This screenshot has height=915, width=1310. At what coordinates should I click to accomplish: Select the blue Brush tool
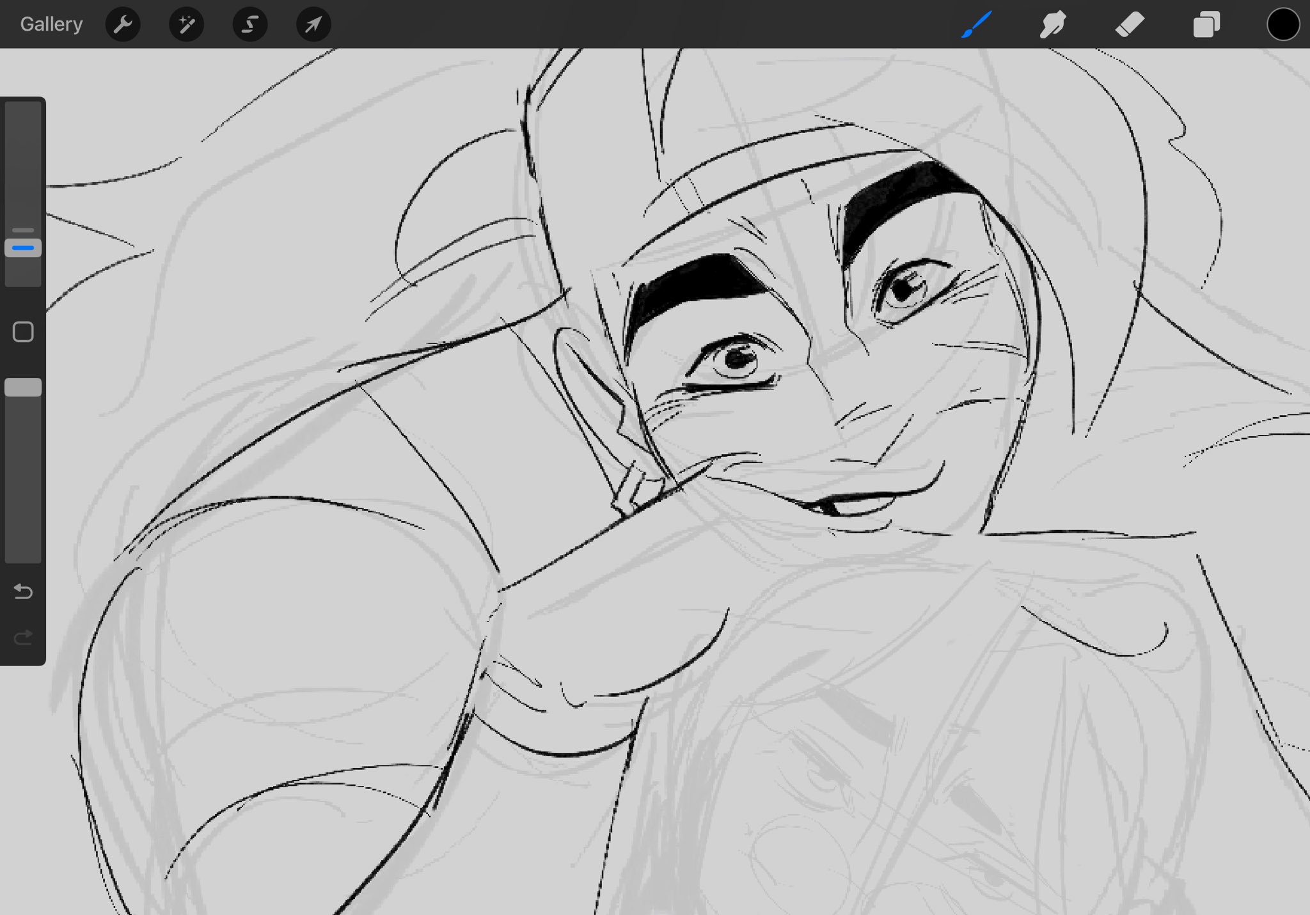[x=976, y=24]
